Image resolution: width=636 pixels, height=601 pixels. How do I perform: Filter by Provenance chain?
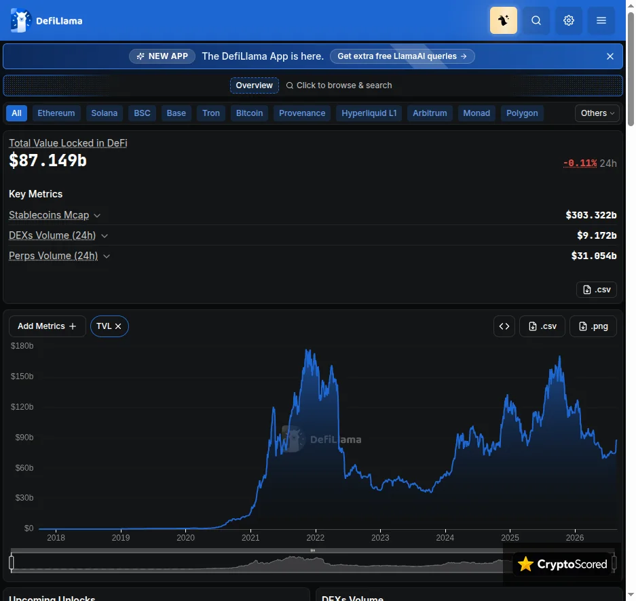tap(302, 113)
